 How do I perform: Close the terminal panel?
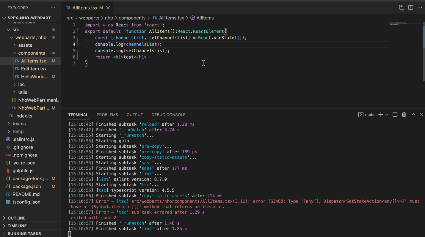421,115
